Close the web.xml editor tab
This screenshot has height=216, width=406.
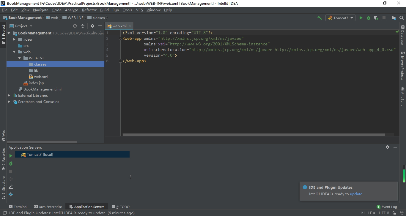pos(130,26)
